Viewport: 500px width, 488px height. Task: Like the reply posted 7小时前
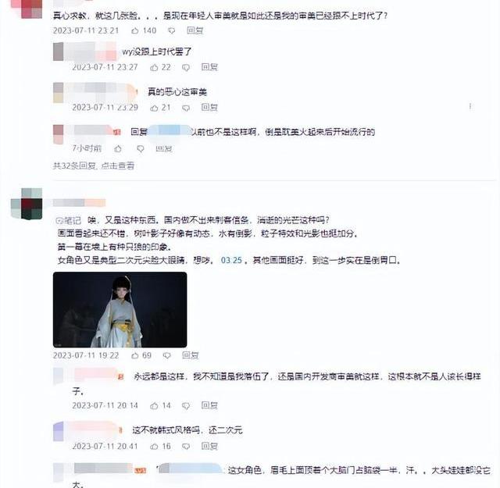tap(118, 148)
